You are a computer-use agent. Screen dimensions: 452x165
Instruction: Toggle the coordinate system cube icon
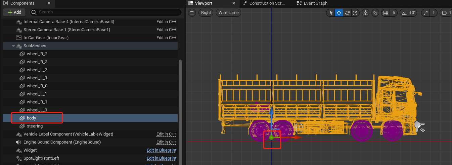click(365, 13)
